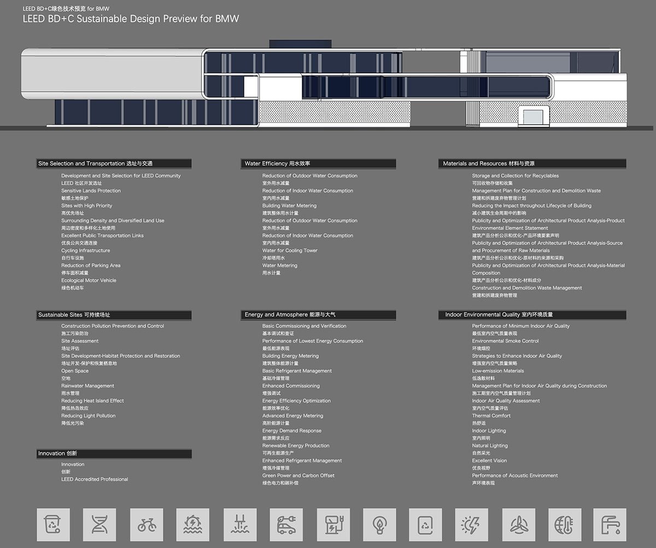This screenshot has width=656, height=548.
Task: Click 'Reducing Light Pollution'
Action: [x=89, y=416]
